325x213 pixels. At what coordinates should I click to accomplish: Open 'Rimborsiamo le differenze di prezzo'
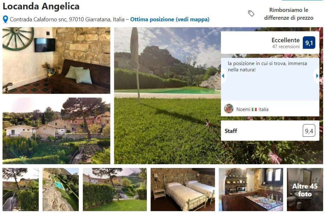point(289,14)
